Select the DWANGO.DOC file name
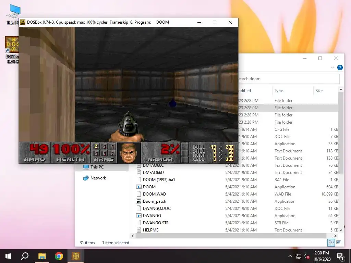The height and width of the screenshot is (263, 351). (157, 209)
